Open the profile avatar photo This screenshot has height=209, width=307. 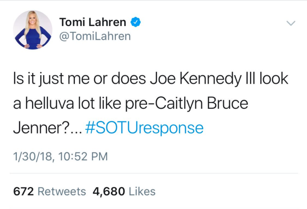coord(33,29)
